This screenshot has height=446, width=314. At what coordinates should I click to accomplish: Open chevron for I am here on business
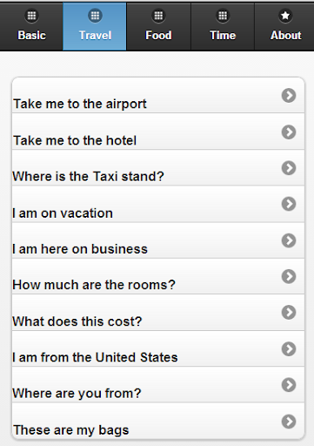click(x=289, y=240)
